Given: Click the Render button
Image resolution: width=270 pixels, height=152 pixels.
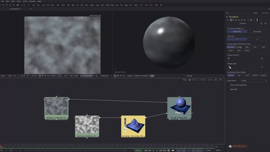Looking at the screenshot, I should click(138, 150).
